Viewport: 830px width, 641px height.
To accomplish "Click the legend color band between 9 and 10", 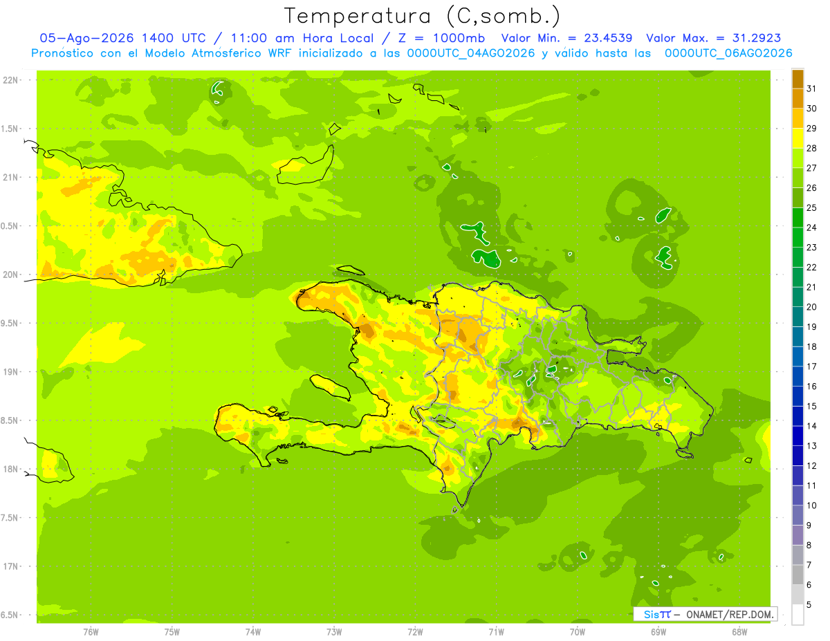I will 797,515.
